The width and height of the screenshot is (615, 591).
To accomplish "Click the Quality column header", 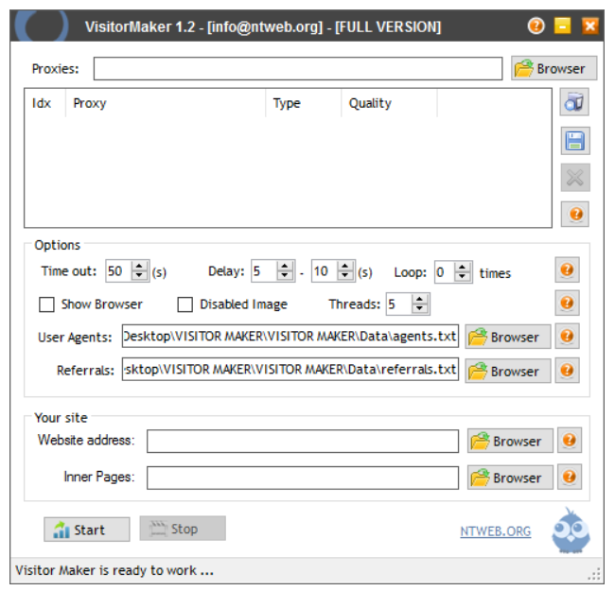I will click(389, 103).
